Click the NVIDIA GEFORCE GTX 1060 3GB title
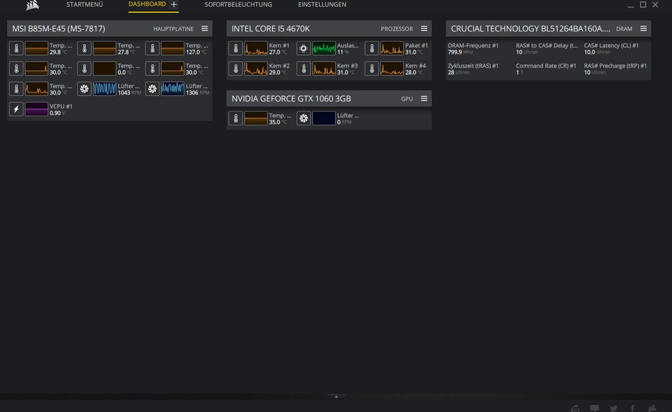 coord(291,98)
